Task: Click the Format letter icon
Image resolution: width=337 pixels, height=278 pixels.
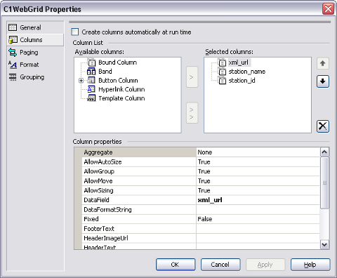Action: (x=13, y=65)
